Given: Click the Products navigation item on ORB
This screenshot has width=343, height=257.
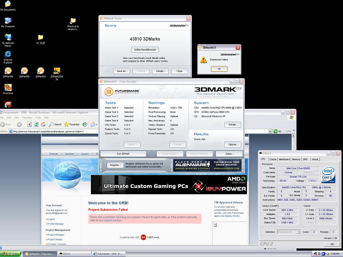Looking at the screenshot, I should point(53,154).
